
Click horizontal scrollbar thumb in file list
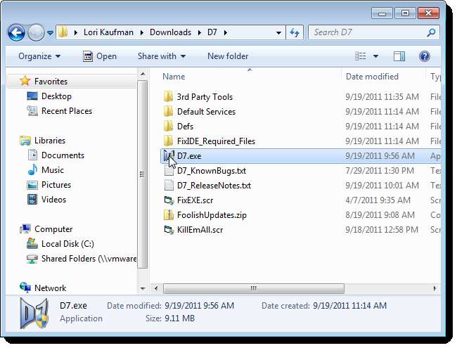(x=254, y=288)
